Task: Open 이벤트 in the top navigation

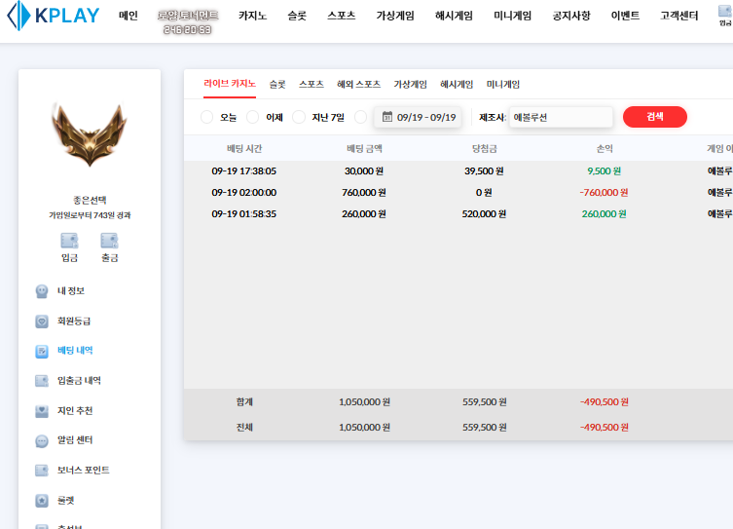Action: [x=625, y=16]
